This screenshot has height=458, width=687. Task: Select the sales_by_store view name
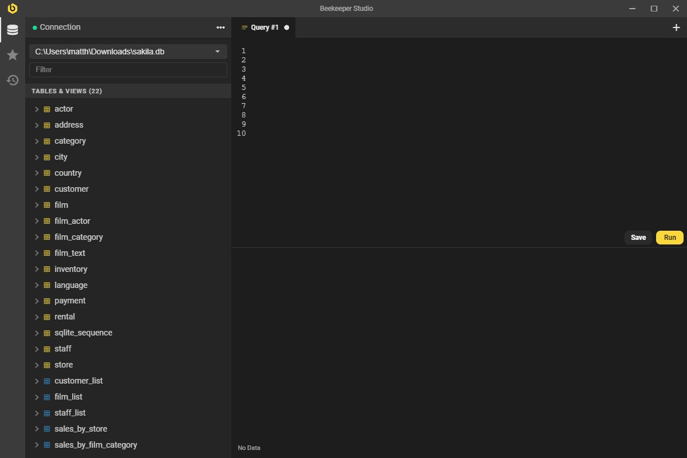(x=81, y=429)
